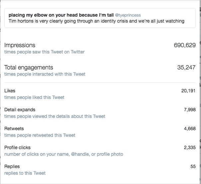Screen dimensions: 201x184
Task: Select the Replies label
Action: [x=12, y=166]
